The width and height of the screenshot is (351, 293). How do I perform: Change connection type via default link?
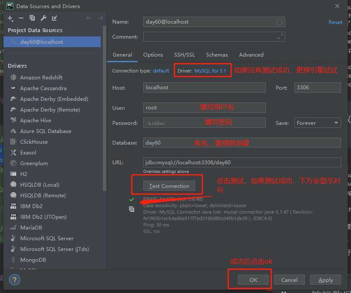(161, 71)
